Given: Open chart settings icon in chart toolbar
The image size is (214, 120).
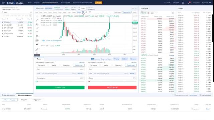Looking at the screenshot, I should 86,12.
